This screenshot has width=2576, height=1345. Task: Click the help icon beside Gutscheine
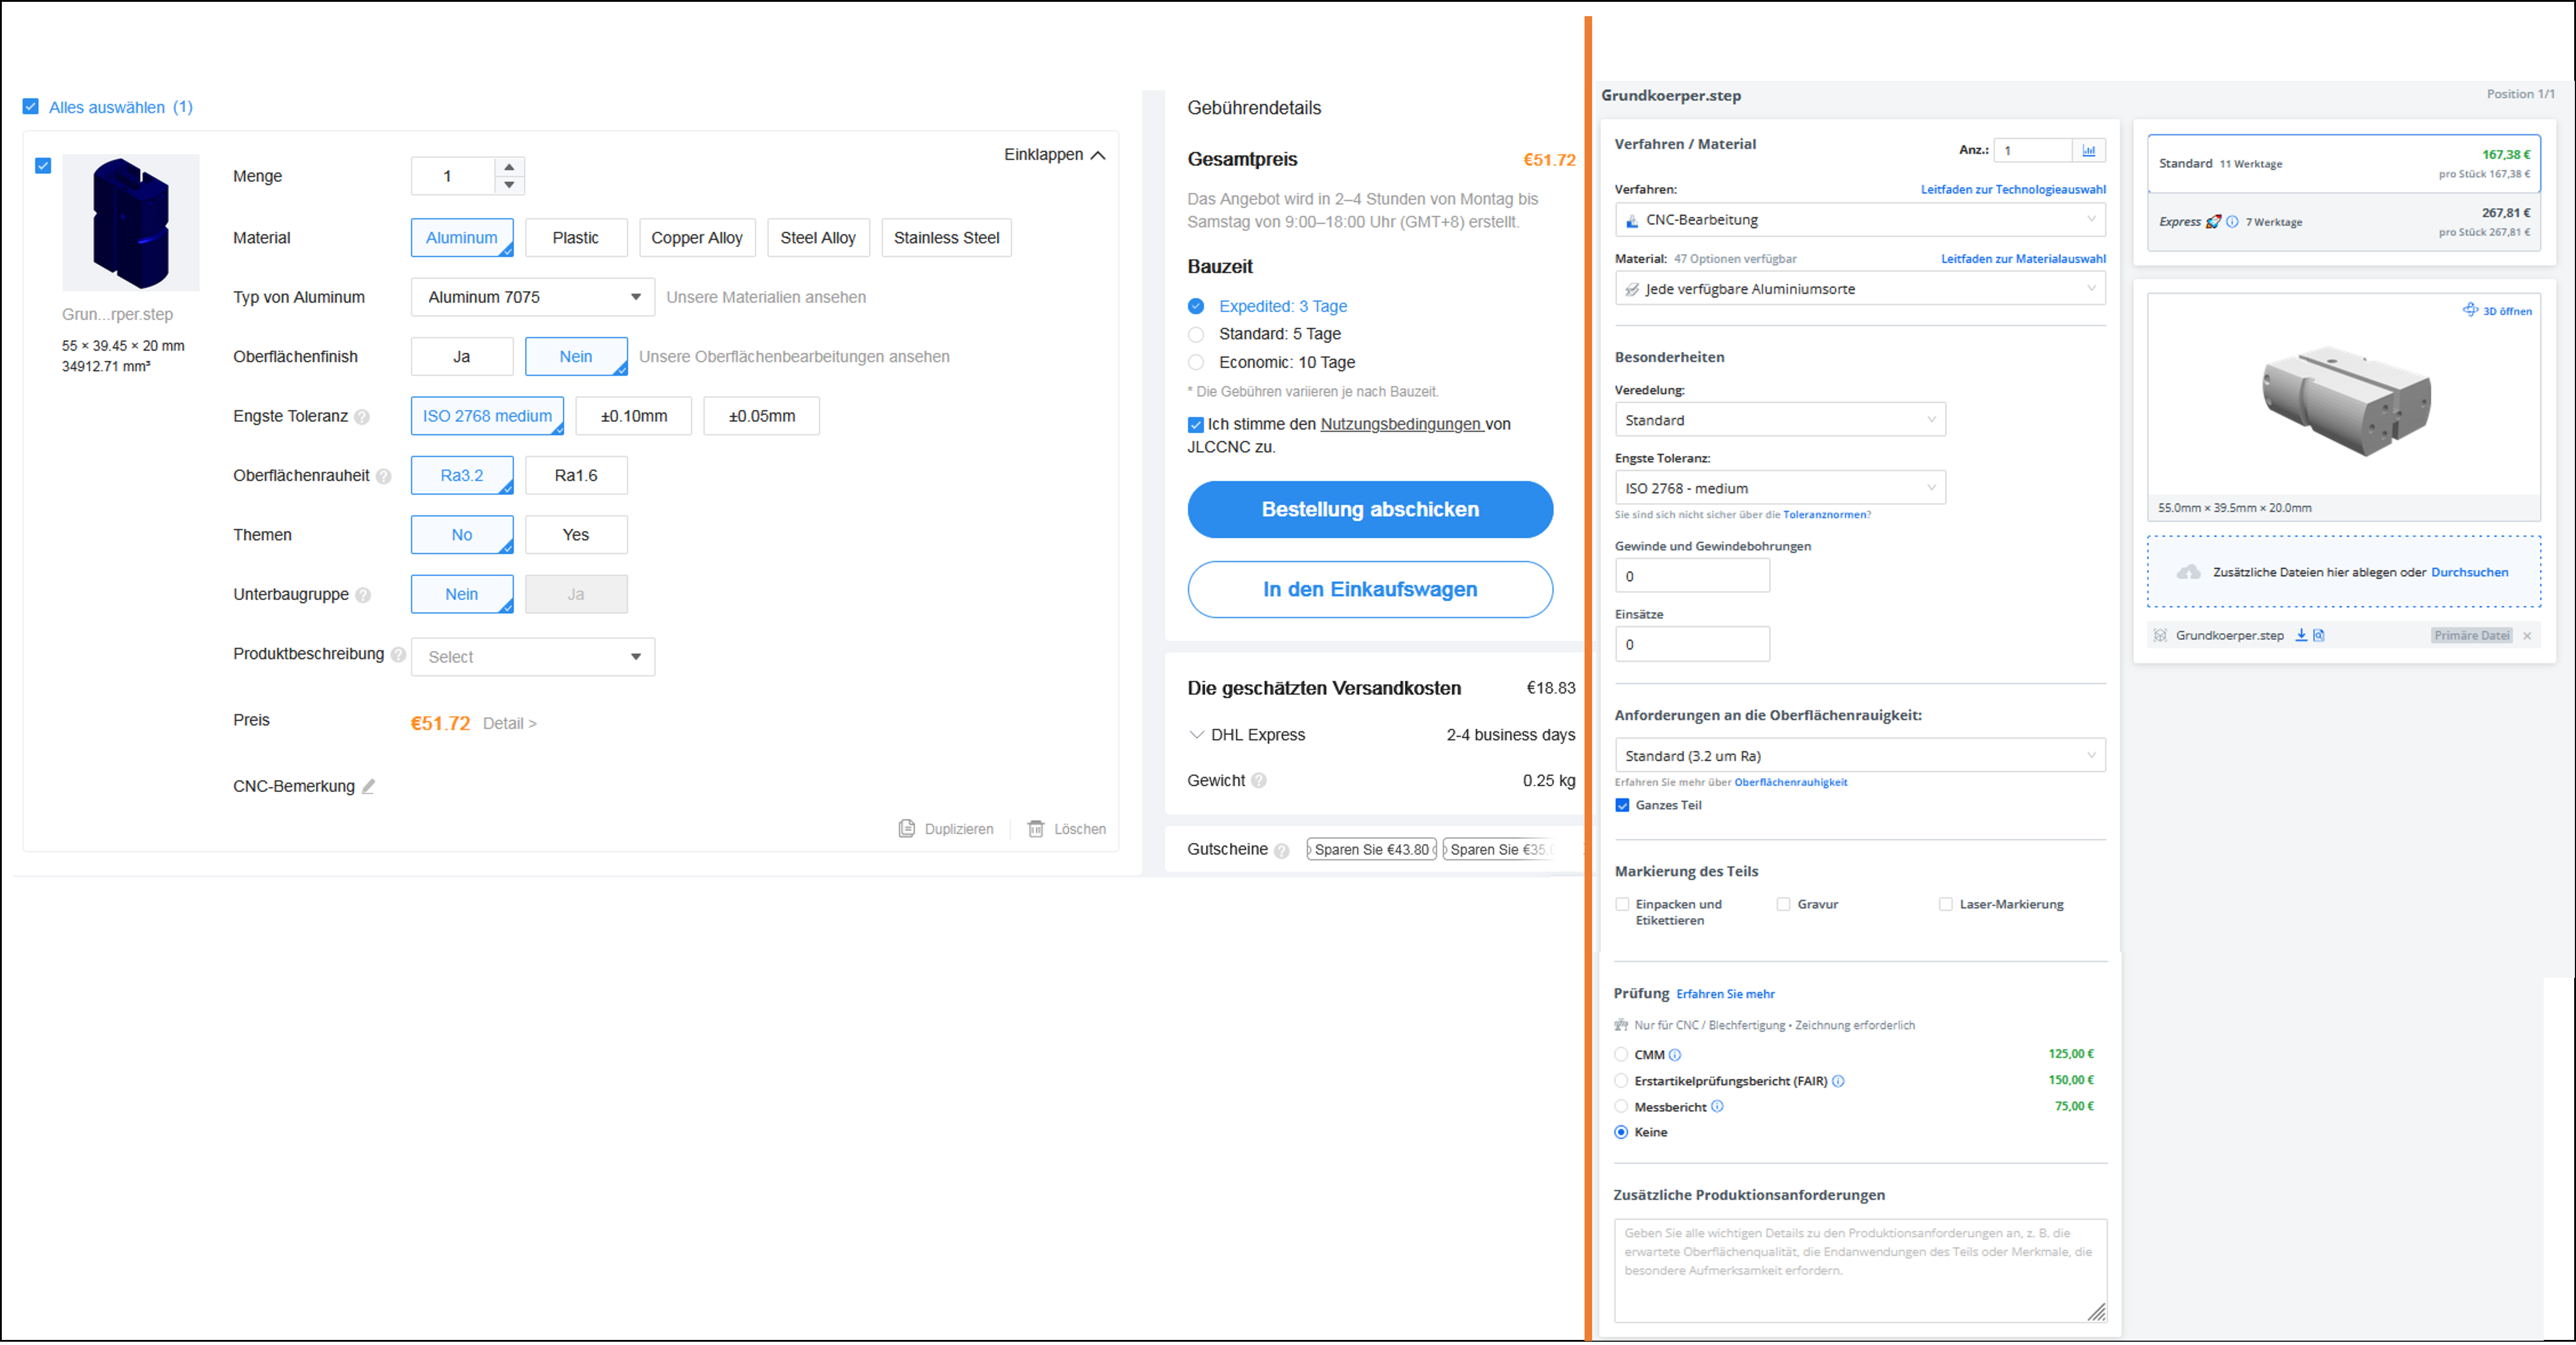1281,851
